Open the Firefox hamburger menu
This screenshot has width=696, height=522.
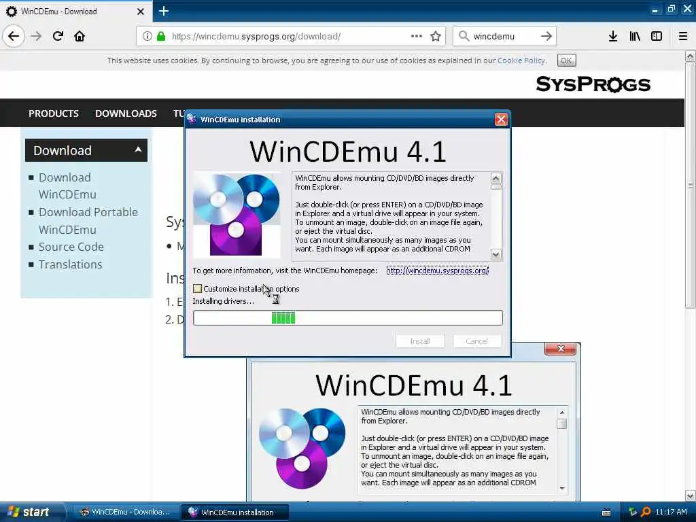[x=683, y=36]
